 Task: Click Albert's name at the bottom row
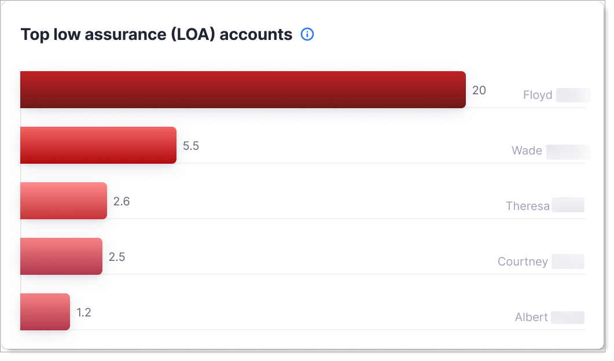[531, 317]
